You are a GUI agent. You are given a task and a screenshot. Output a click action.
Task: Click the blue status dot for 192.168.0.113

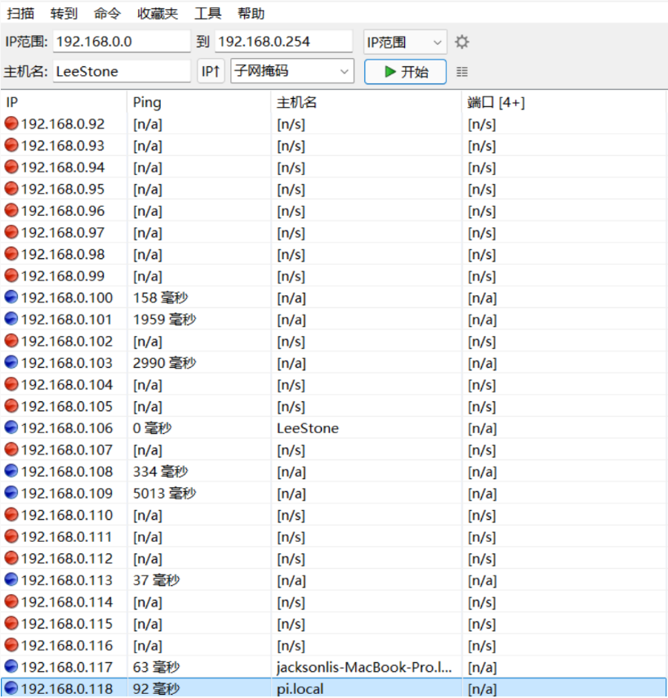tap(11, 579)
